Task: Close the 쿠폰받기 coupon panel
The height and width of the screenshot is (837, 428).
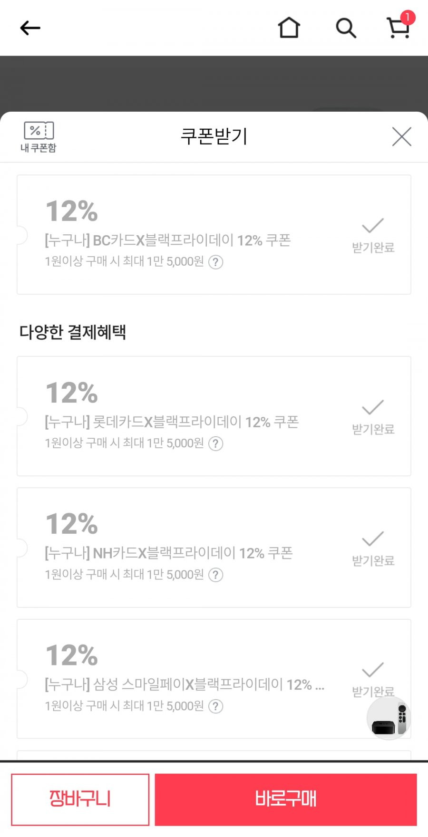Action: (x=402, y=137)
